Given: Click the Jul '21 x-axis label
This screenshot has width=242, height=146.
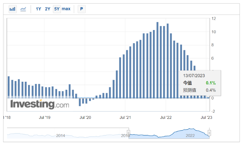Looking at the screenshot, I should coord(125,118).
